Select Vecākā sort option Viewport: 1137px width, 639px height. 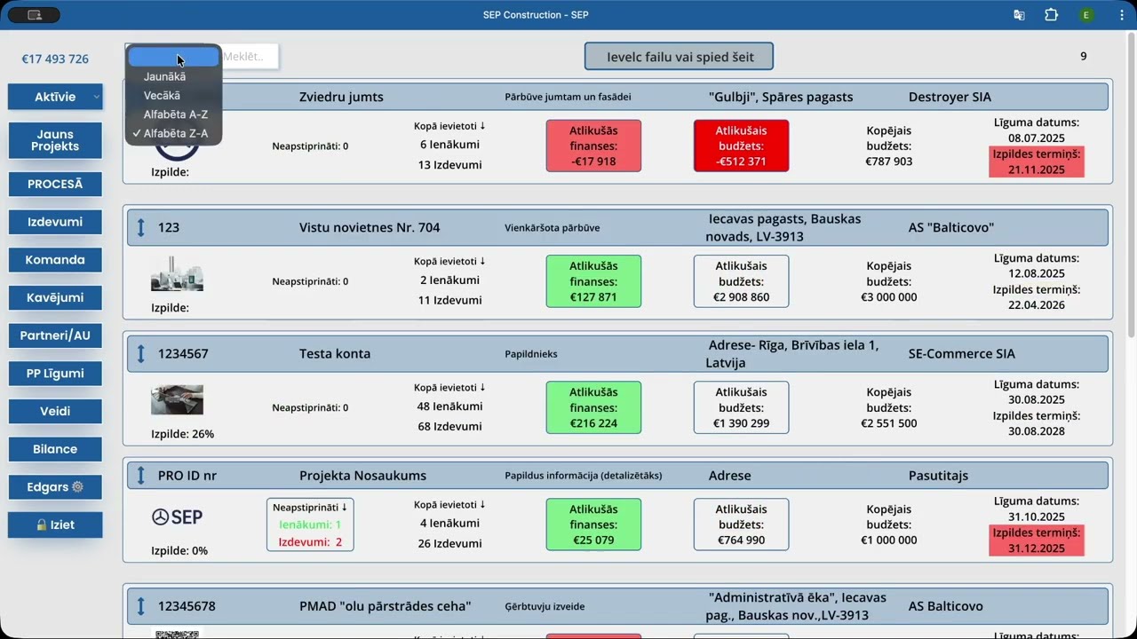tap(174, 95)
